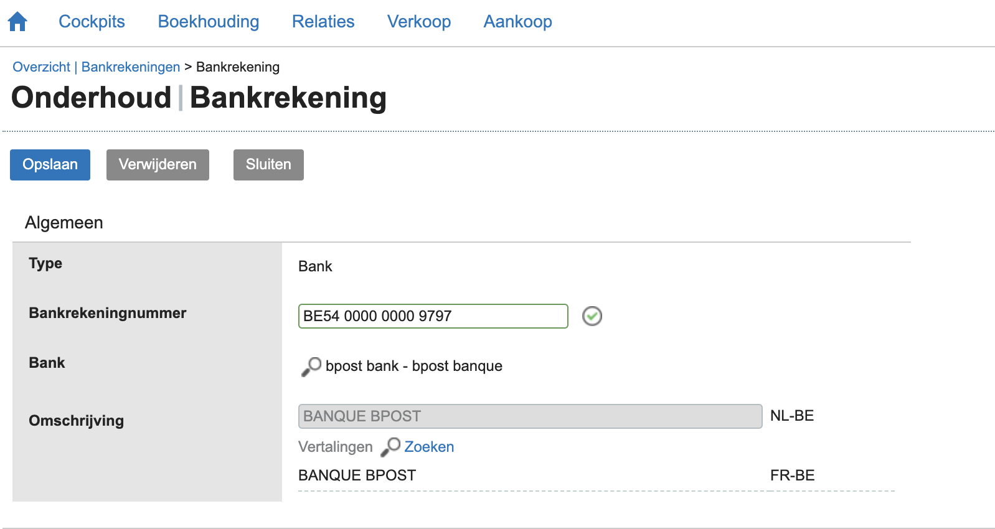Click the Opslaan button
995x529 pixels.
(50, 164)
